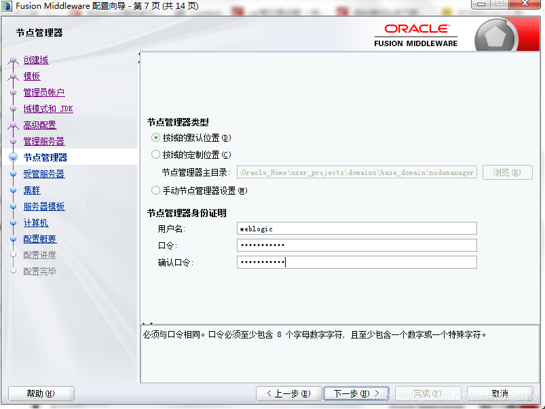
Task: Select 按域的定制位置 radio option
Action: 155,154
